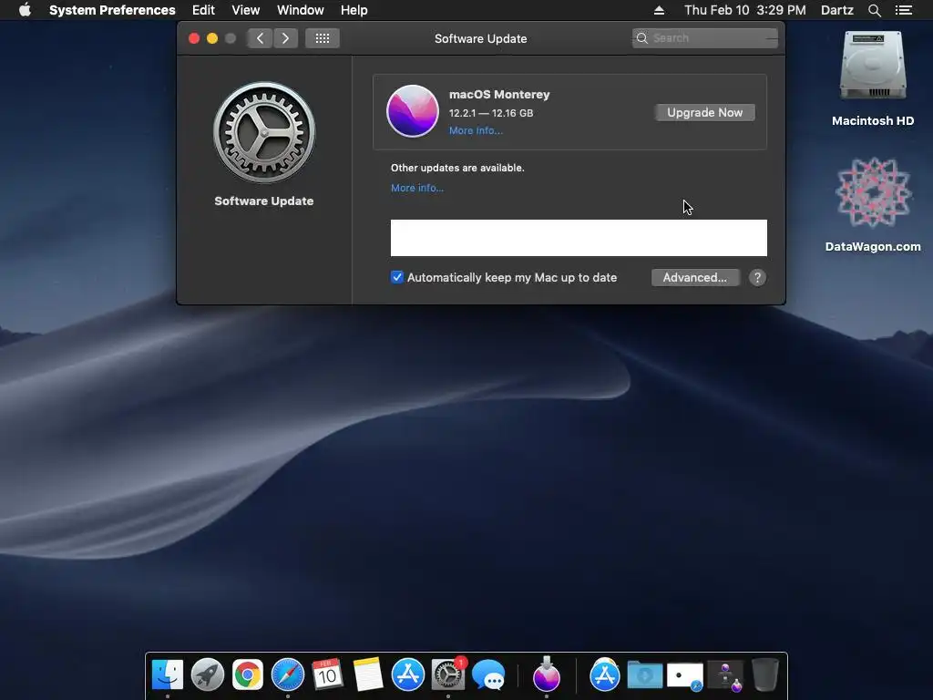The image size is (933, 700).
Task: Click System Preferences dock icon with badge
Action: point(448,674)
